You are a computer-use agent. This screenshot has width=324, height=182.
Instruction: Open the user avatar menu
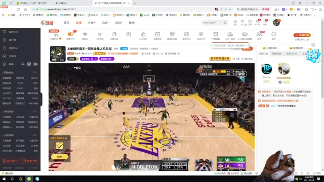(276, 22)
